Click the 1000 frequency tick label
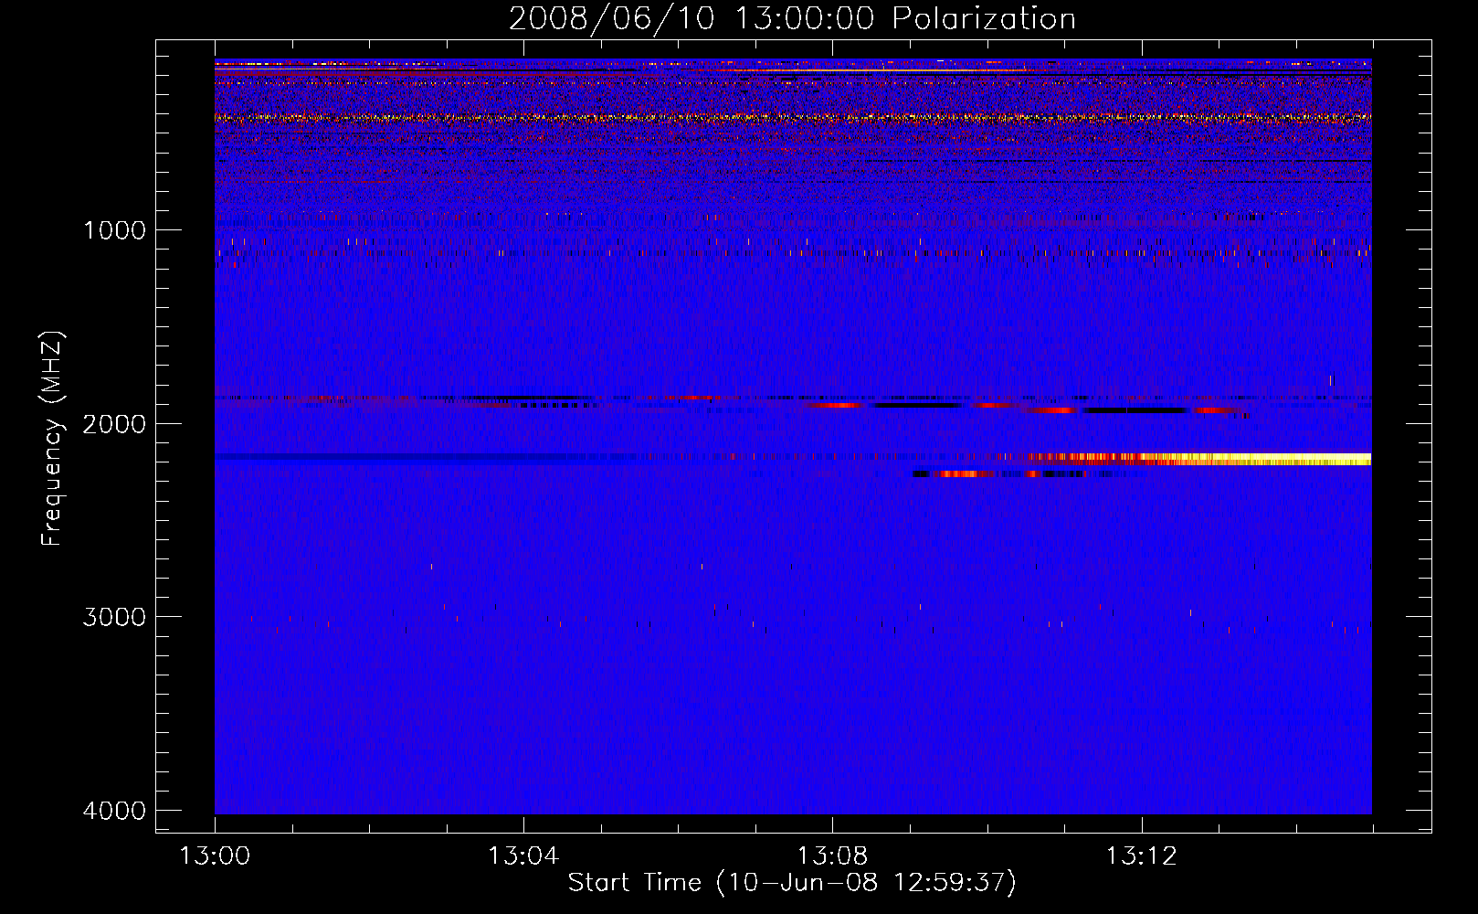 [114, 230]
